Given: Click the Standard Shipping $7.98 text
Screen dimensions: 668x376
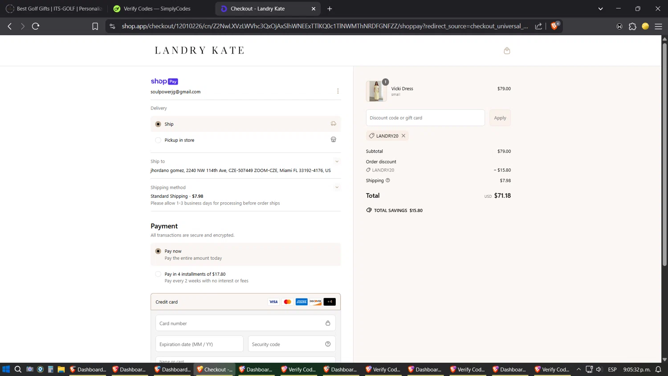Looking at the screenshot, I should (x=177, y=196).
